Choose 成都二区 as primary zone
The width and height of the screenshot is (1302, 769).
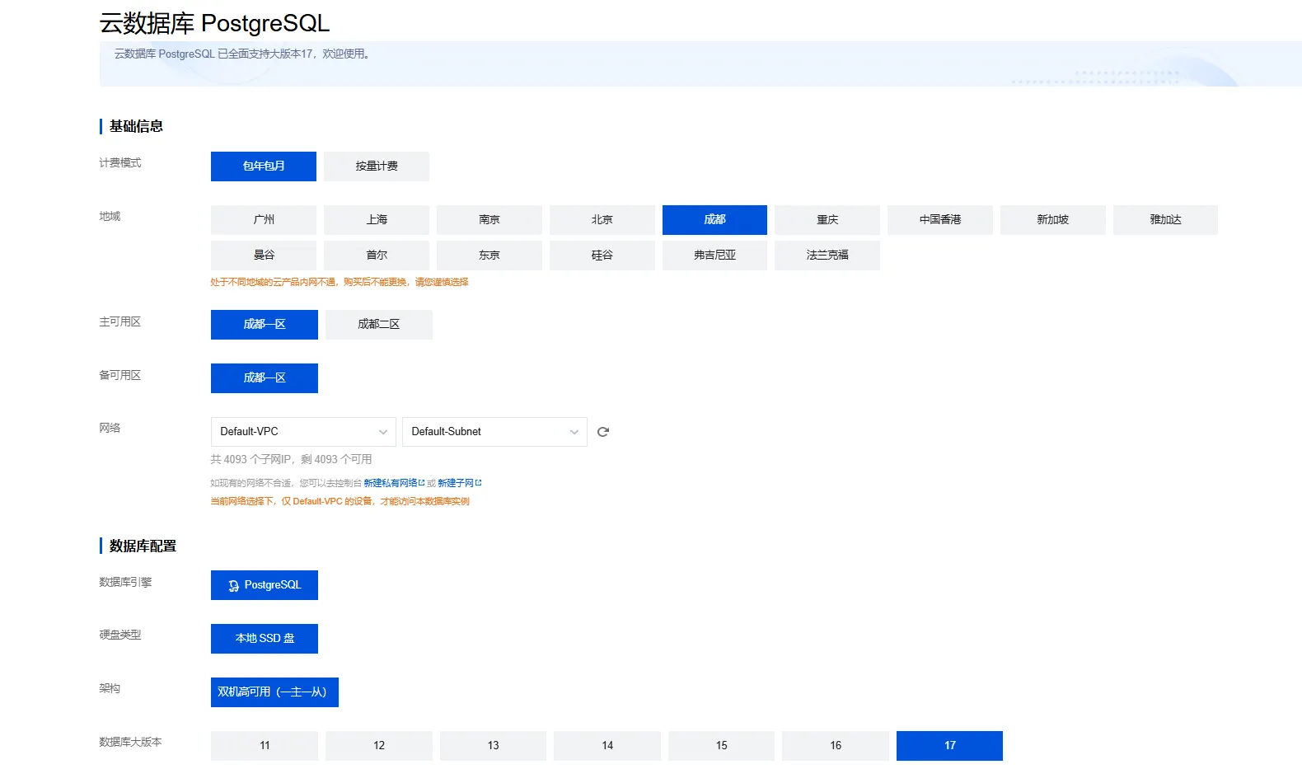point(378,325)
